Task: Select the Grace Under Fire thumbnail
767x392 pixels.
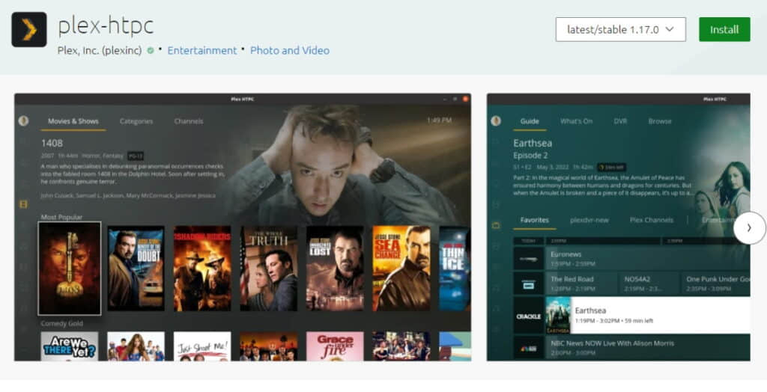Action: (x=335, y=346)
